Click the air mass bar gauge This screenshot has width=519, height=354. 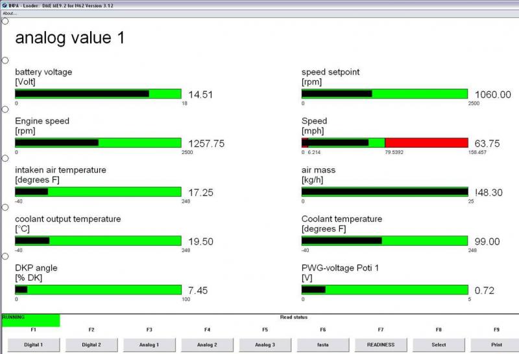[x=384, y=192]
